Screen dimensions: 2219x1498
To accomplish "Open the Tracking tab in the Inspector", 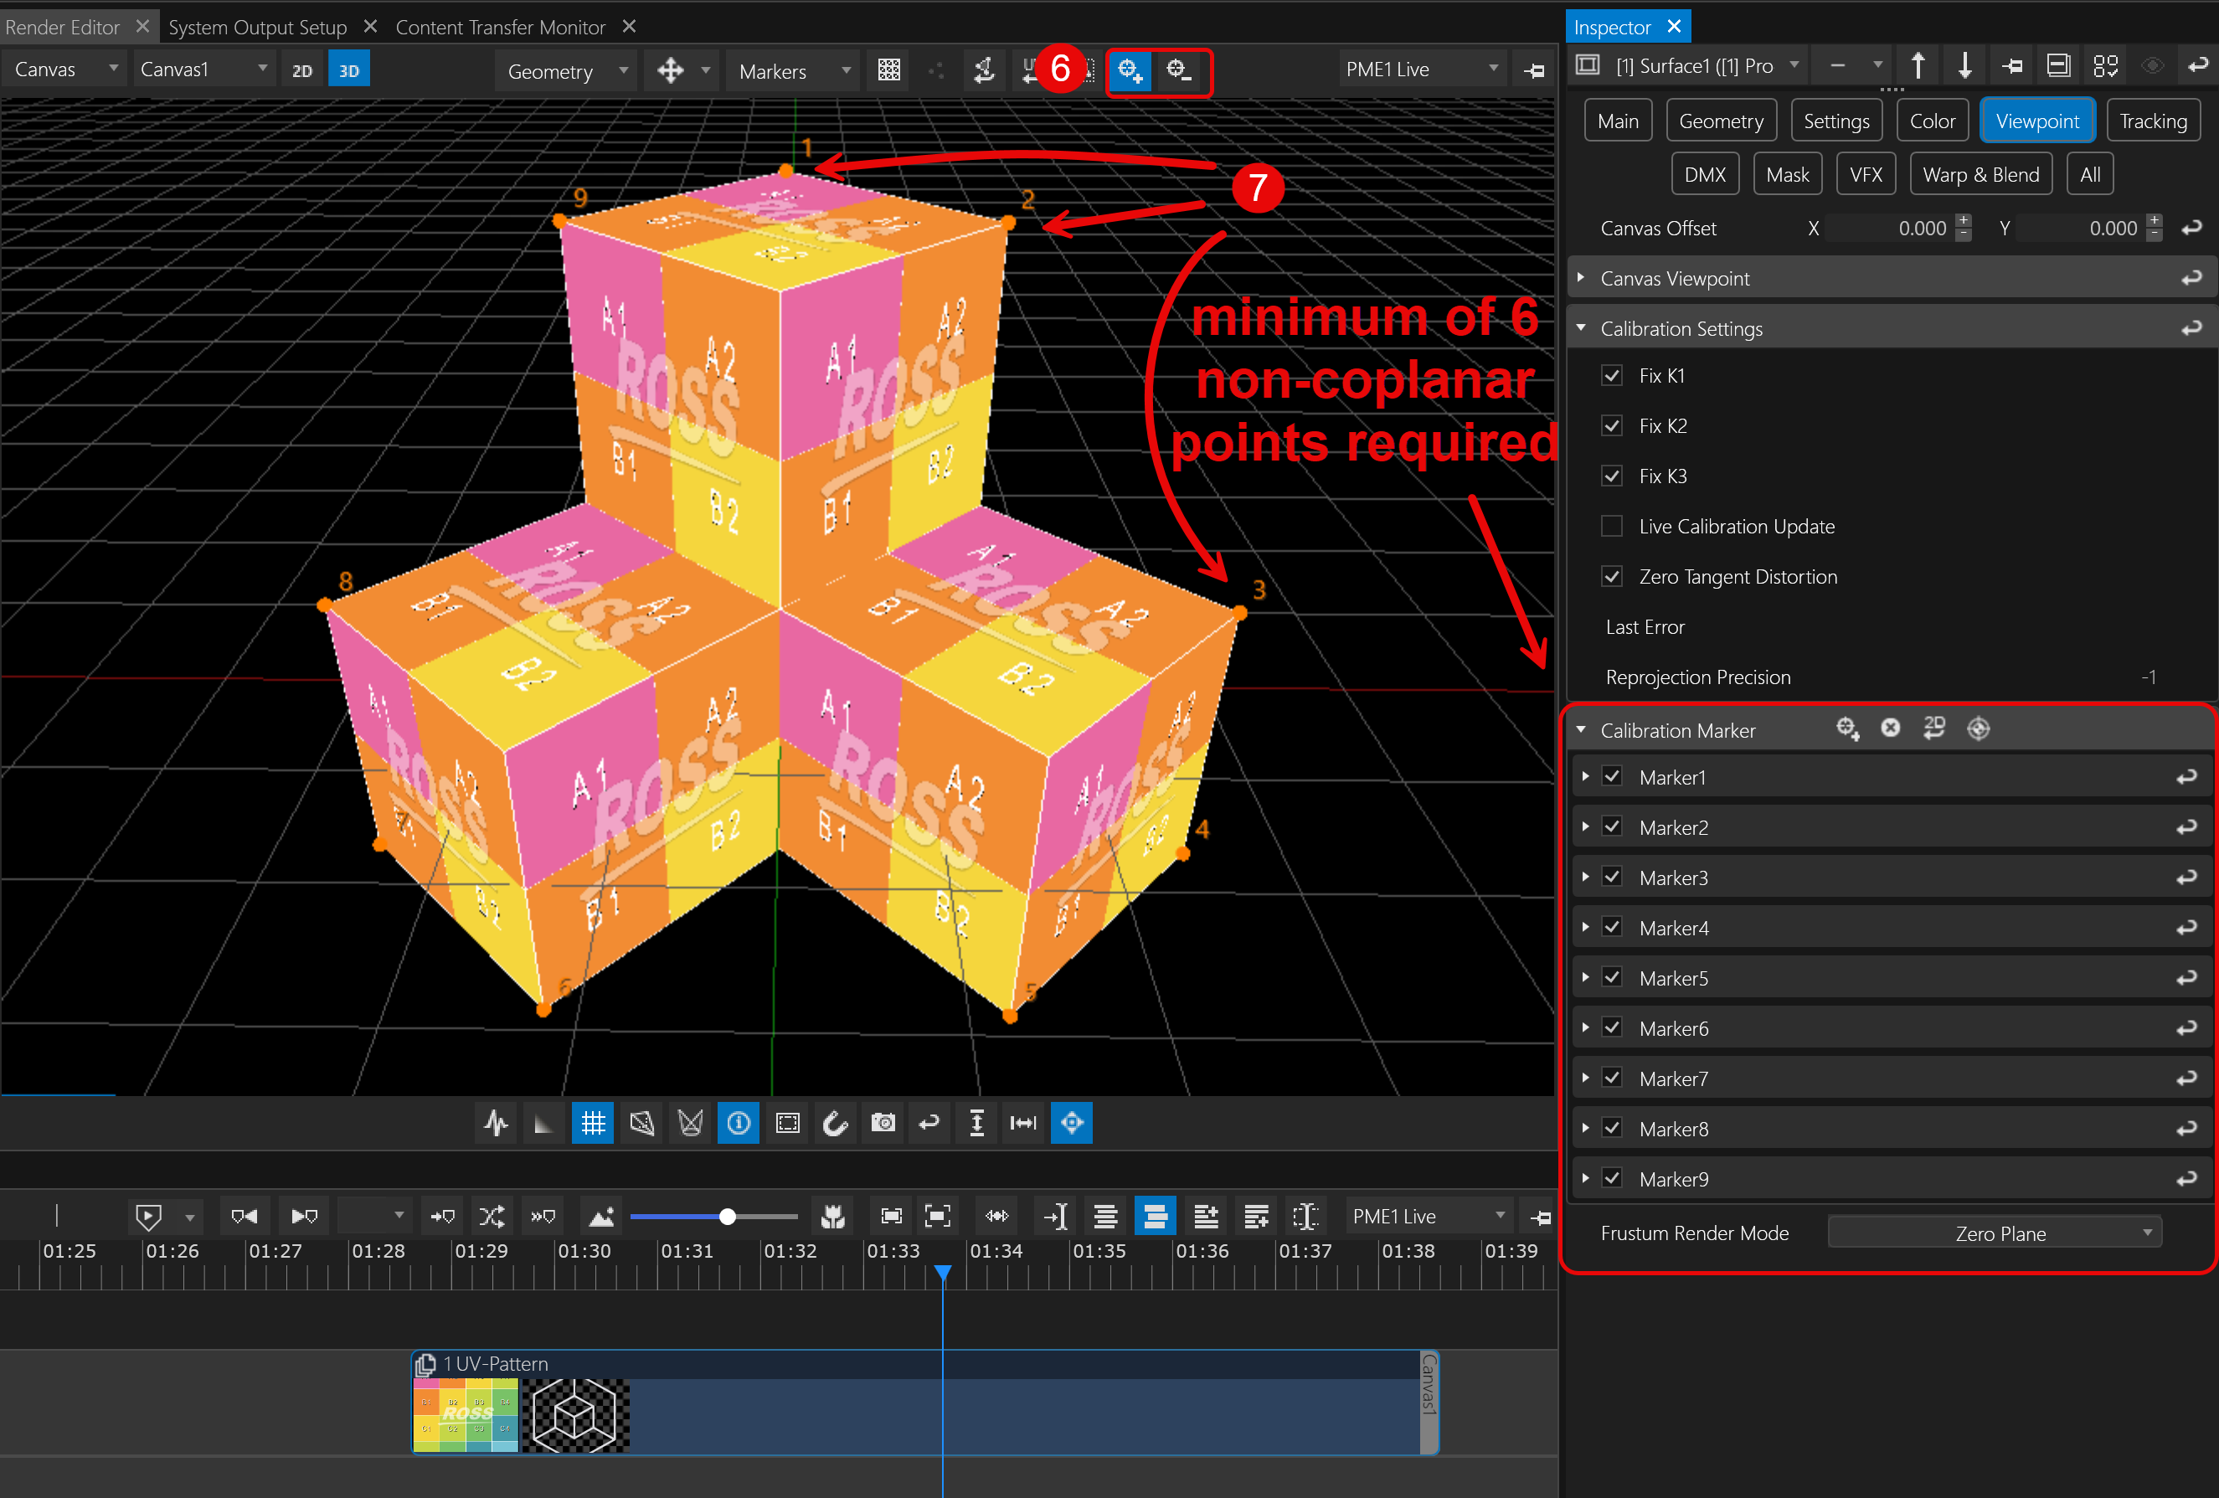I will (2153, 121).
